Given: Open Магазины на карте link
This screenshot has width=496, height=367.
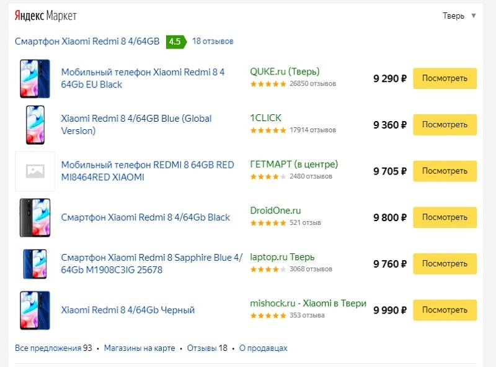Looking at the screenshot, I should 139,348.
